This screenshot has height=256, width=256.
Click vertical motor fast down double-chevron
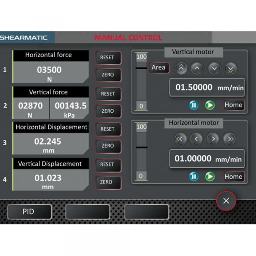pos(231,68)
